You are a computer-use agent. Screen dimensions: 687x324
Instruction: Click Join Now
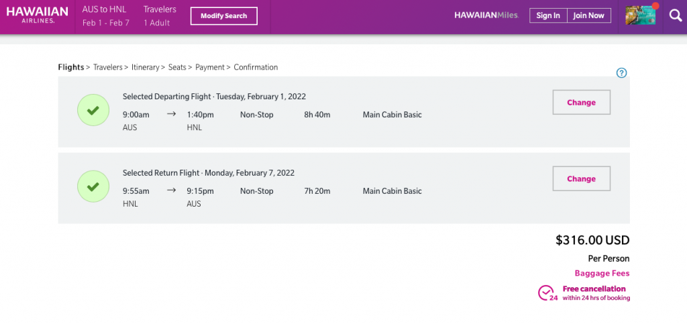point(588,15)
